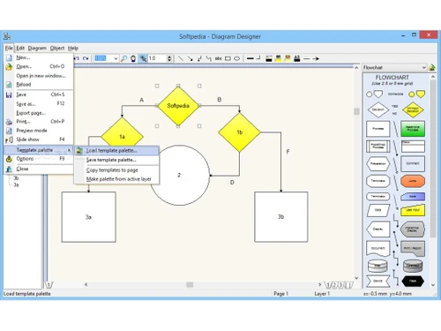441x331 pixels.
Task: Pick the white Process rectangle template
Action: [378, 129]
